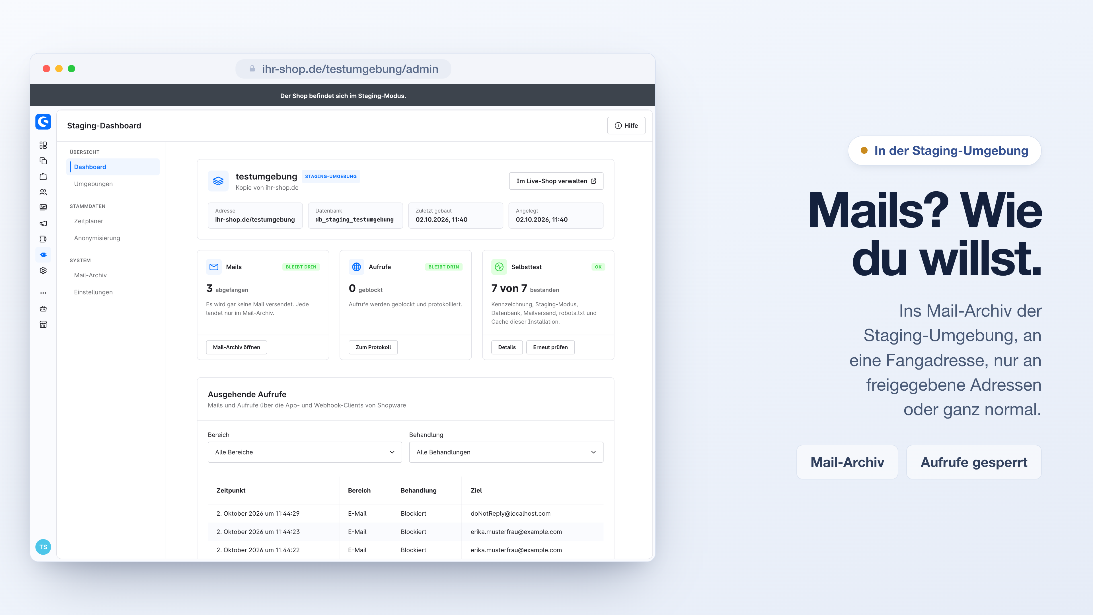
Task: Click Im Live-Shop verwalten button
Action: (556, 181)
